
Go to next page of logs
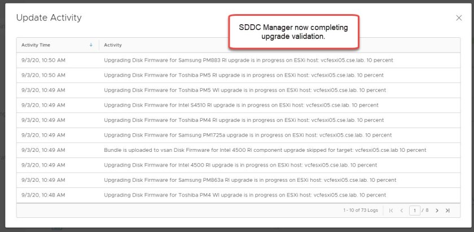(x=437, y=211)
